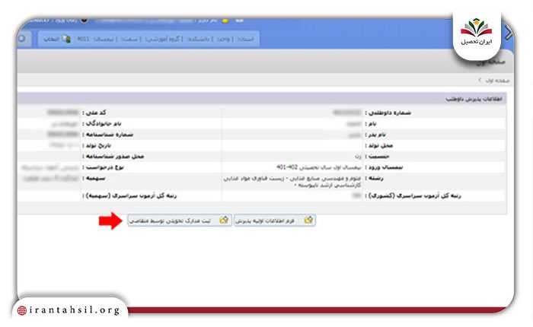Click the نام پدر label
This screenshot has height=327, width=533.
coord(375,135)
